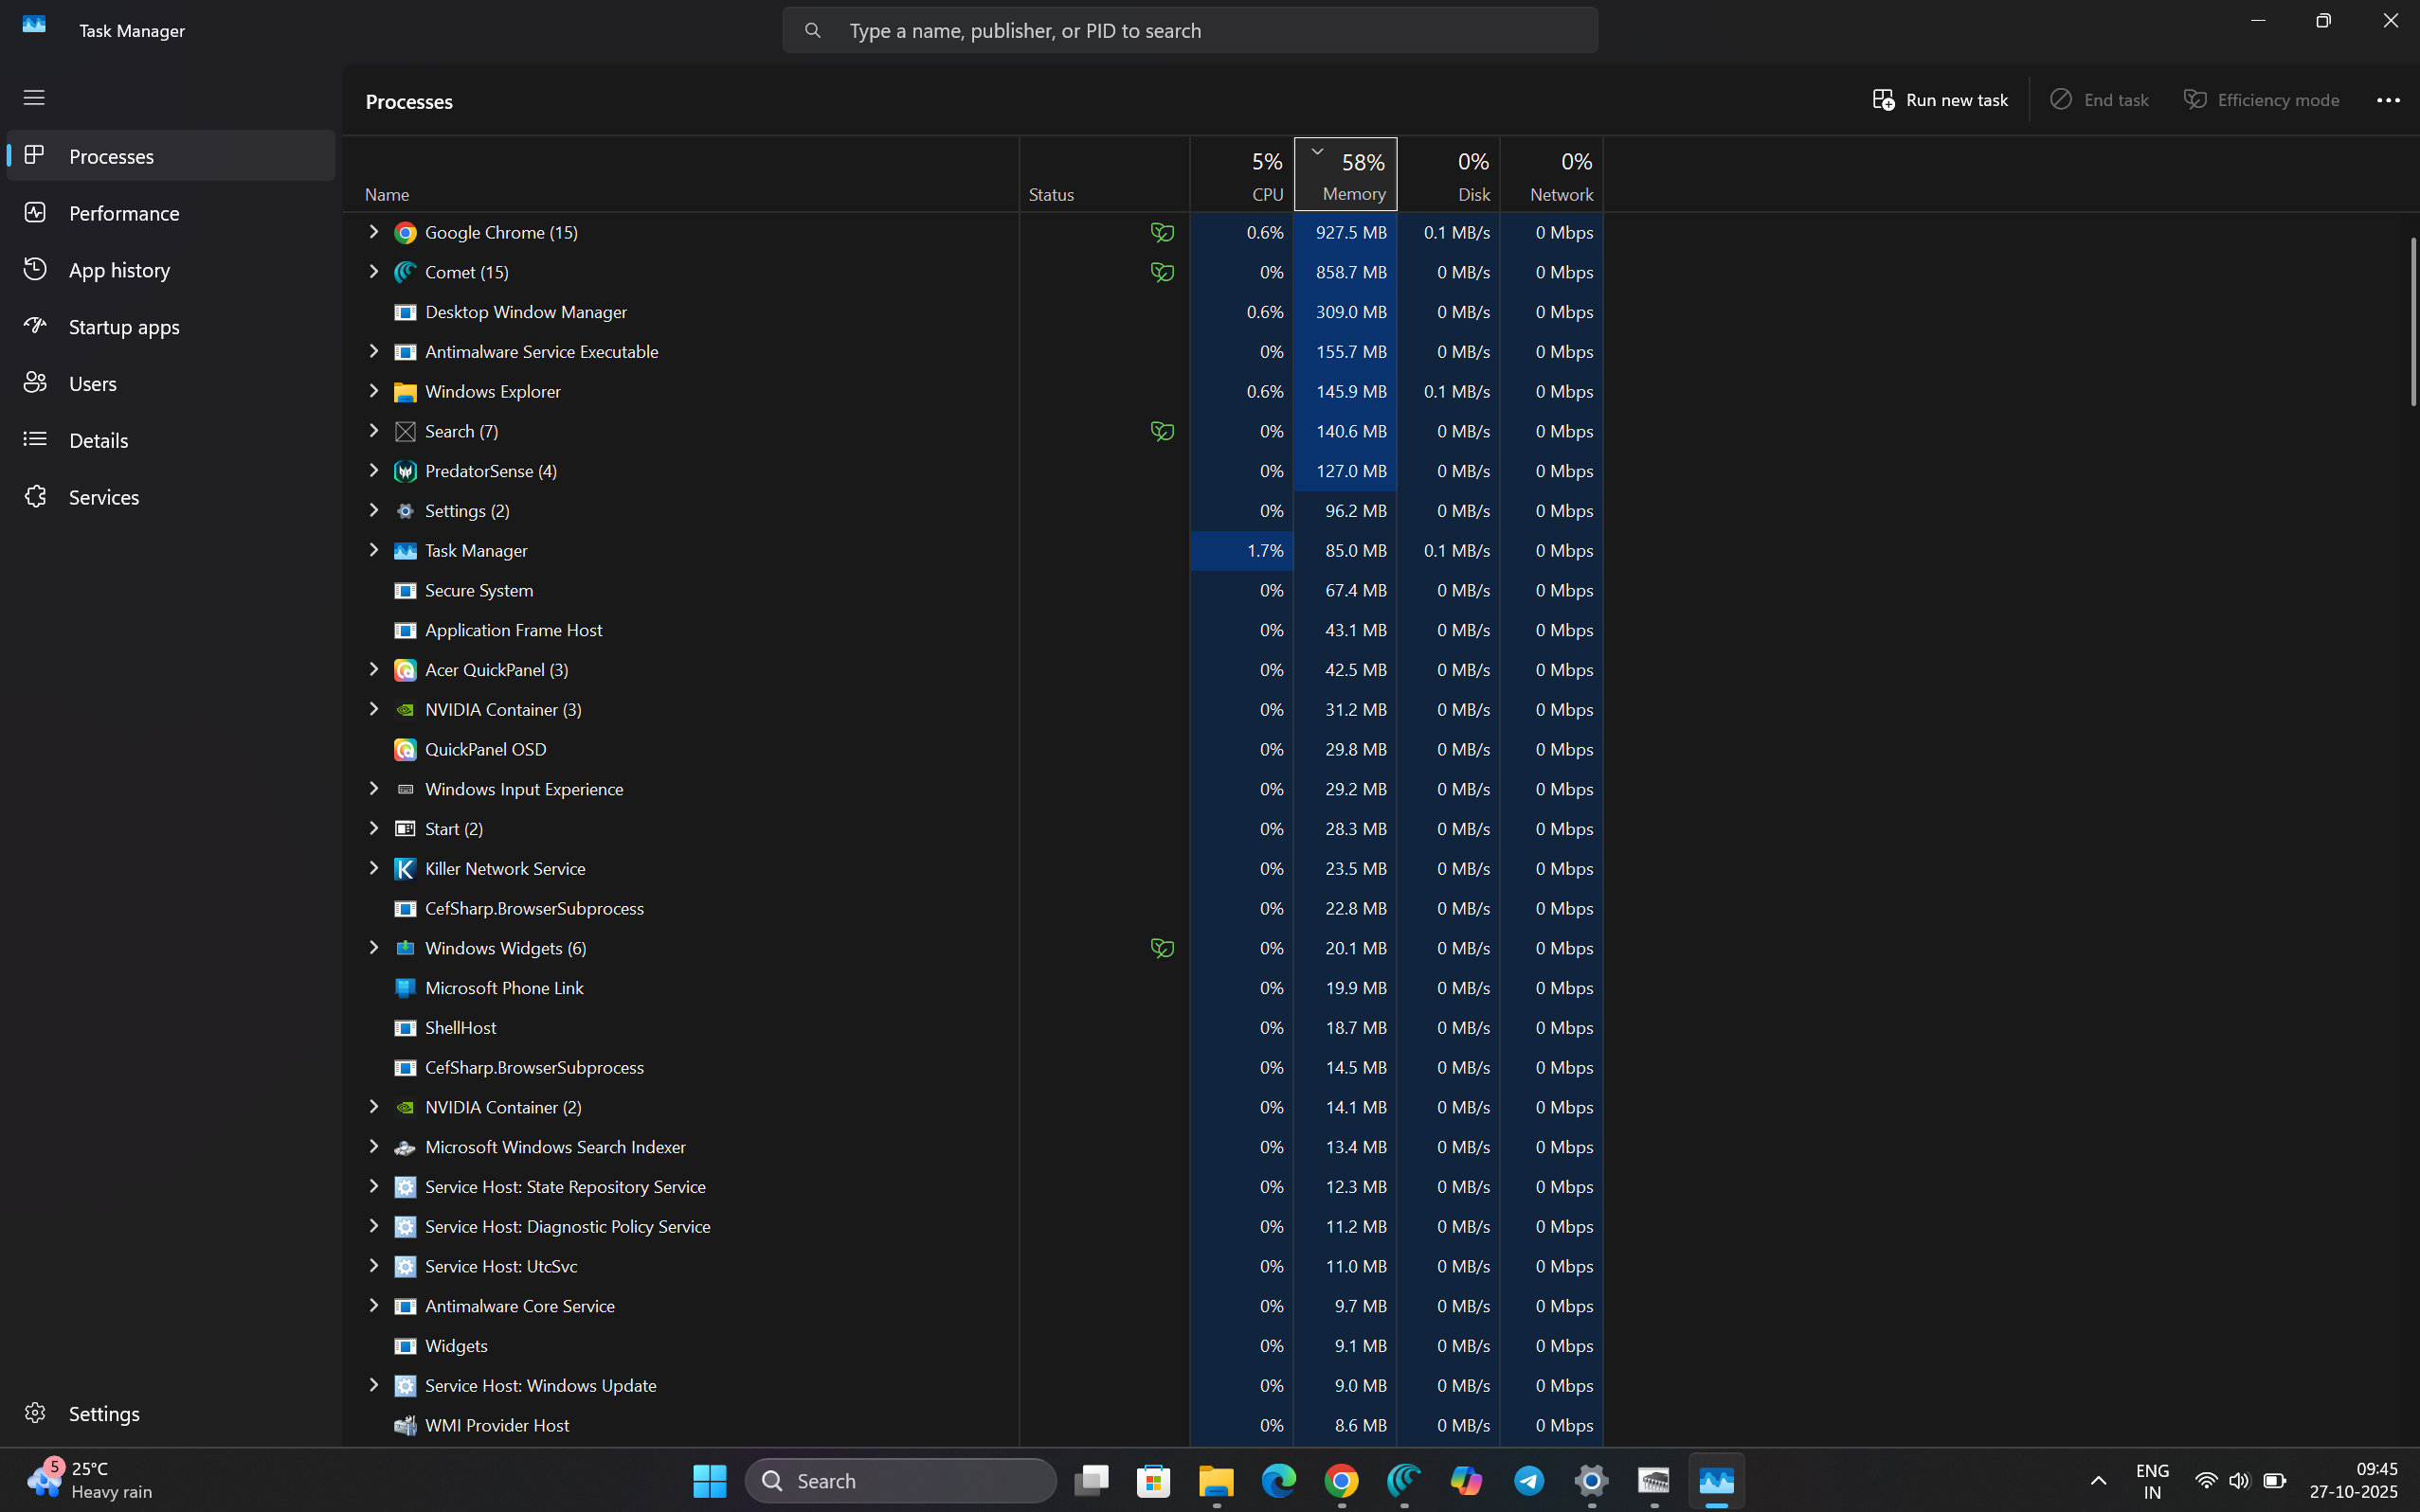Open Task Manager Settings gear

(35, 1413)
